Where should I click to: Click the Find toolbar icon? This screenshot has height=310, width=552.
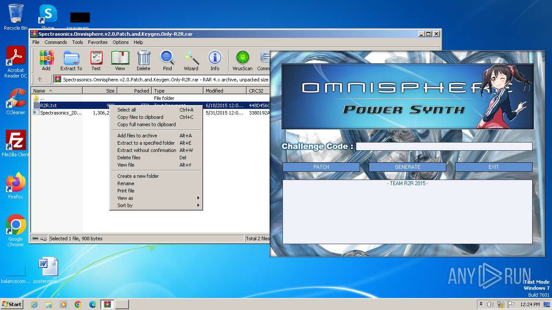pos(167,60)
